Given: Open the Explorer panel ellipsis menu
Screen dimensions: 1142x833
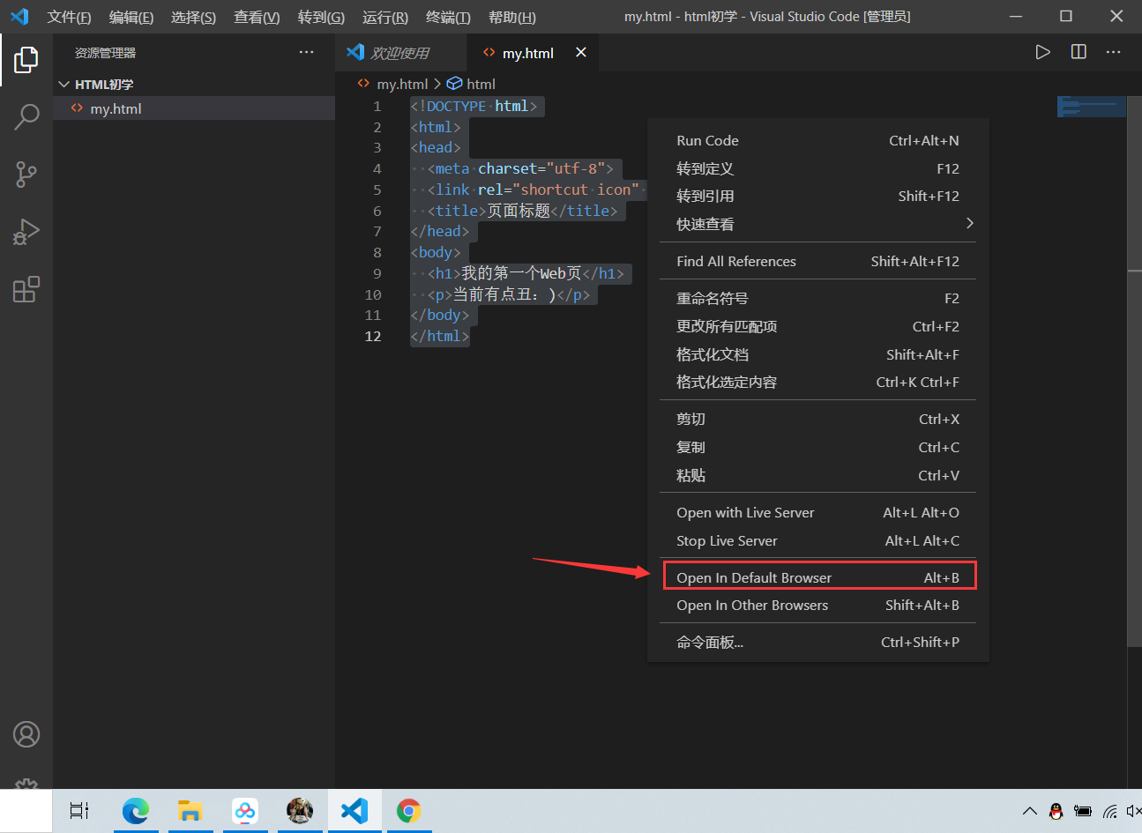Looking at the screenshot, I should (x=306, y=53).
